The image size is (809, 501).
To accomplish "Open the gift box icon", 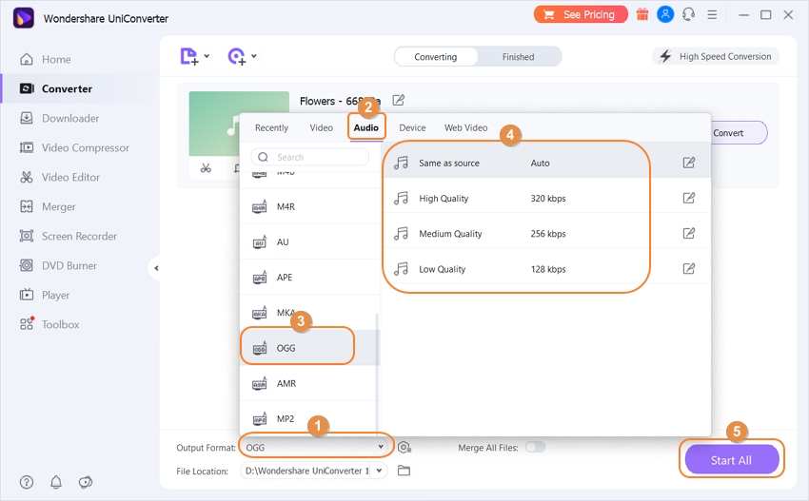I will [x=642, y=14].
